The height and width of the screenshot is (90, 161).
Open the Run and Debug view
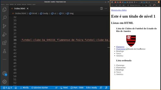coord(5,34)
